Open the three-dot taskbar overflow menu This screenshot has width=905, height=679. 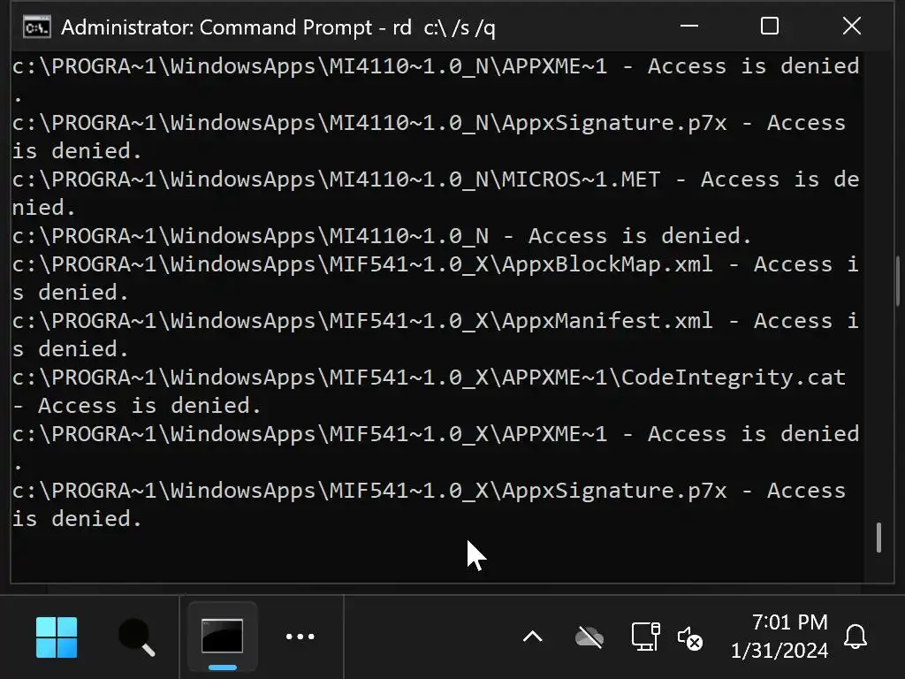click(300, 637)
